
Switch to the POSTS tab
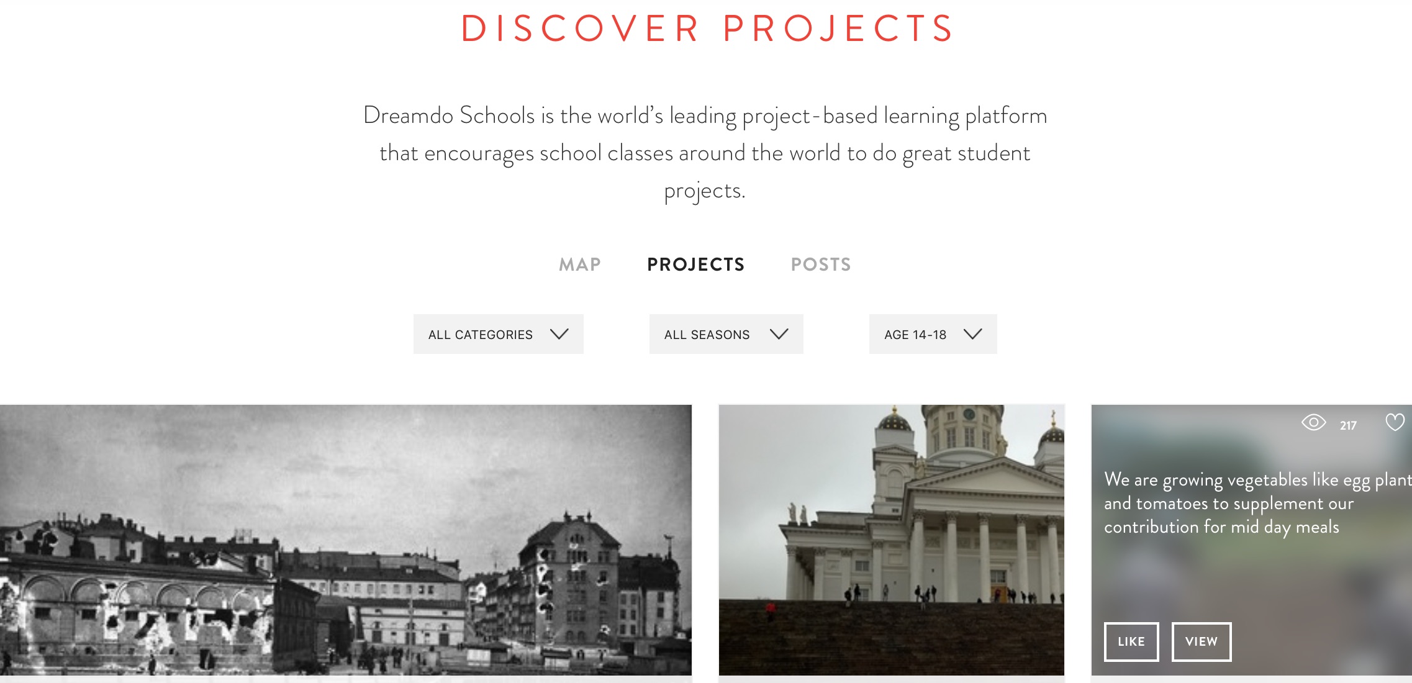[821, 265]
